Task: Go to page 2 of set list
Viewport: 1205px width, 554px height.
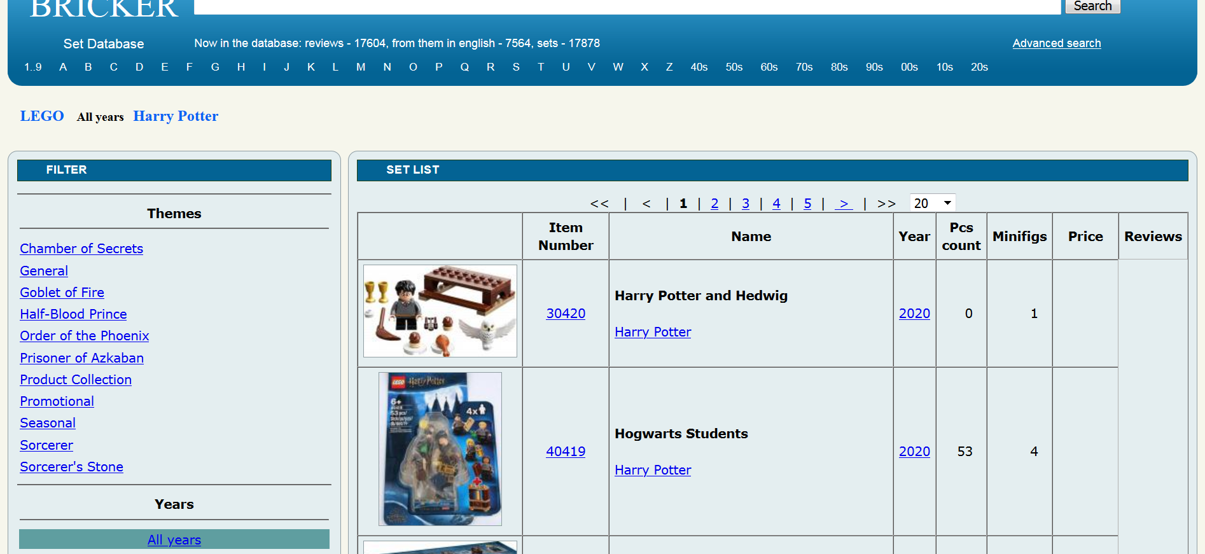Action: [714, 204]
